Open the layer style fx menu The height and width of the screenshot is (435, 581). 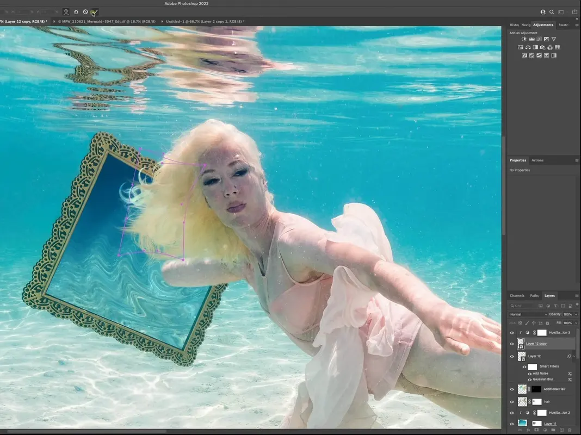528,430
